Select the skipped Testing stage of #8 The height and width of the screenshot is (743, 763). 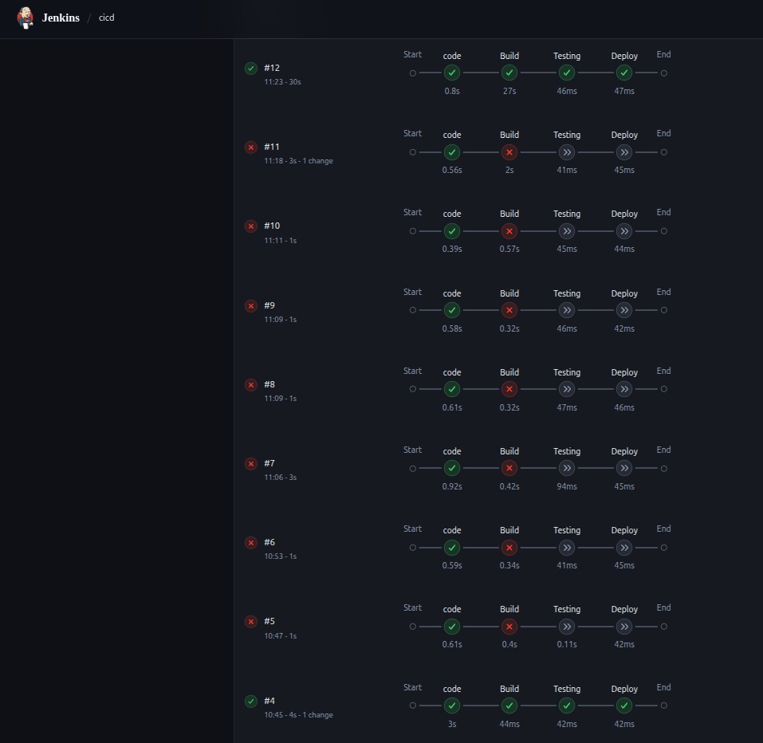click(x=567, y=389)
